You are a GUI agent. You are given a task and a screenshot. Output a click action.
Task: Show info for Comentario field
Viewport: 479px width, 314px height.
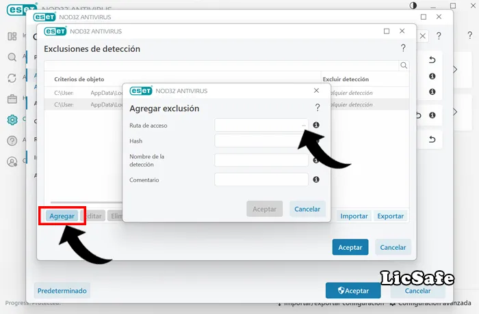coord(316,180)
